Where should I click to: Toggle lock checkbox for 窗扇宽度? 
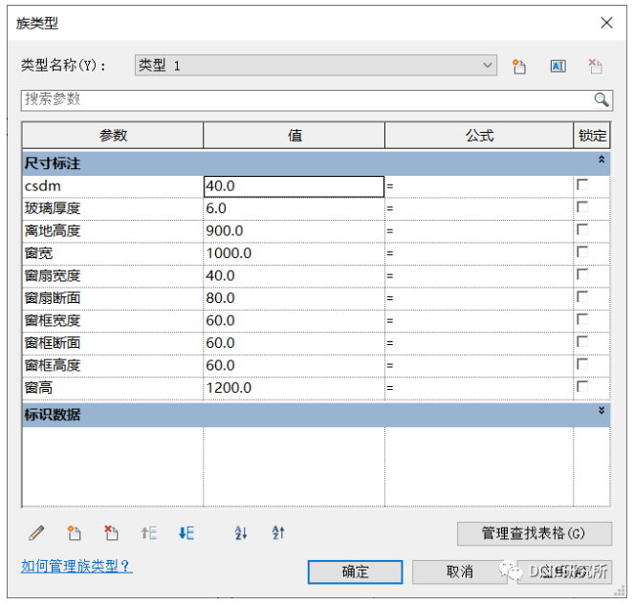tap(582, 274)
